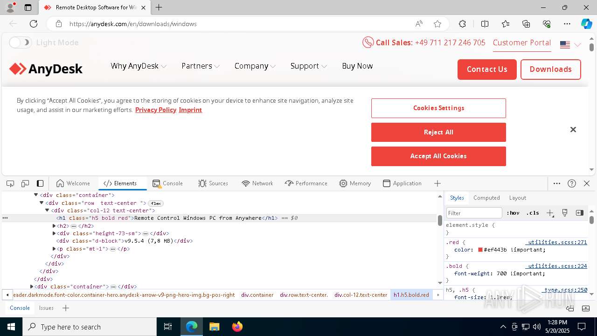The image size is (597, 336).
Task: Switch to Layout styles tab
Action: 517,198
